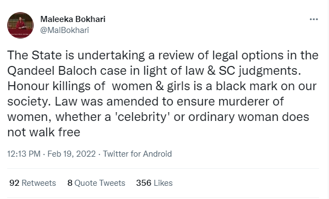This screenshot has width=329, height=199.
Task: Click the closing words "not walk free"
Action: point(44,132)
